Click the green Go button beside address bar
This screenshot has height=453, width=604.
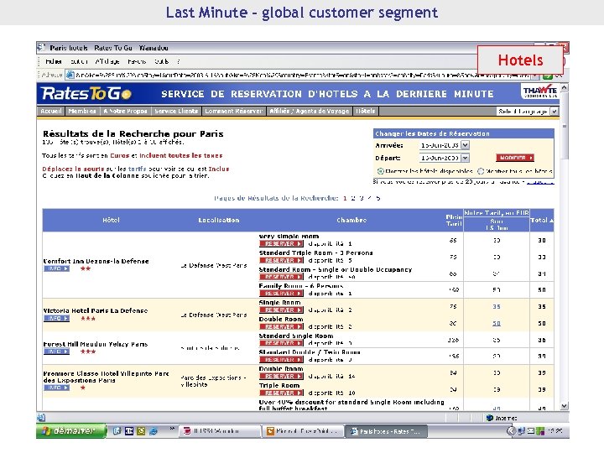point(547,75)
